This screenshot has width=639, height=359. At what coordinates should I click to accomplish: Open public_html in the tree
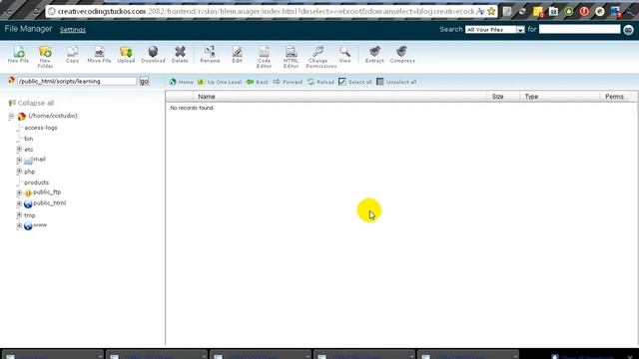pos(49,203)
